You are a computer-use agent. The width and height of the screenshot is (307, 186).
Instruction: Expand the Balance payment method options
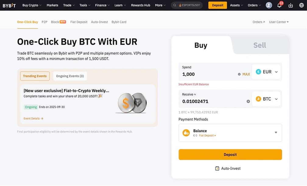pos(276,133)
